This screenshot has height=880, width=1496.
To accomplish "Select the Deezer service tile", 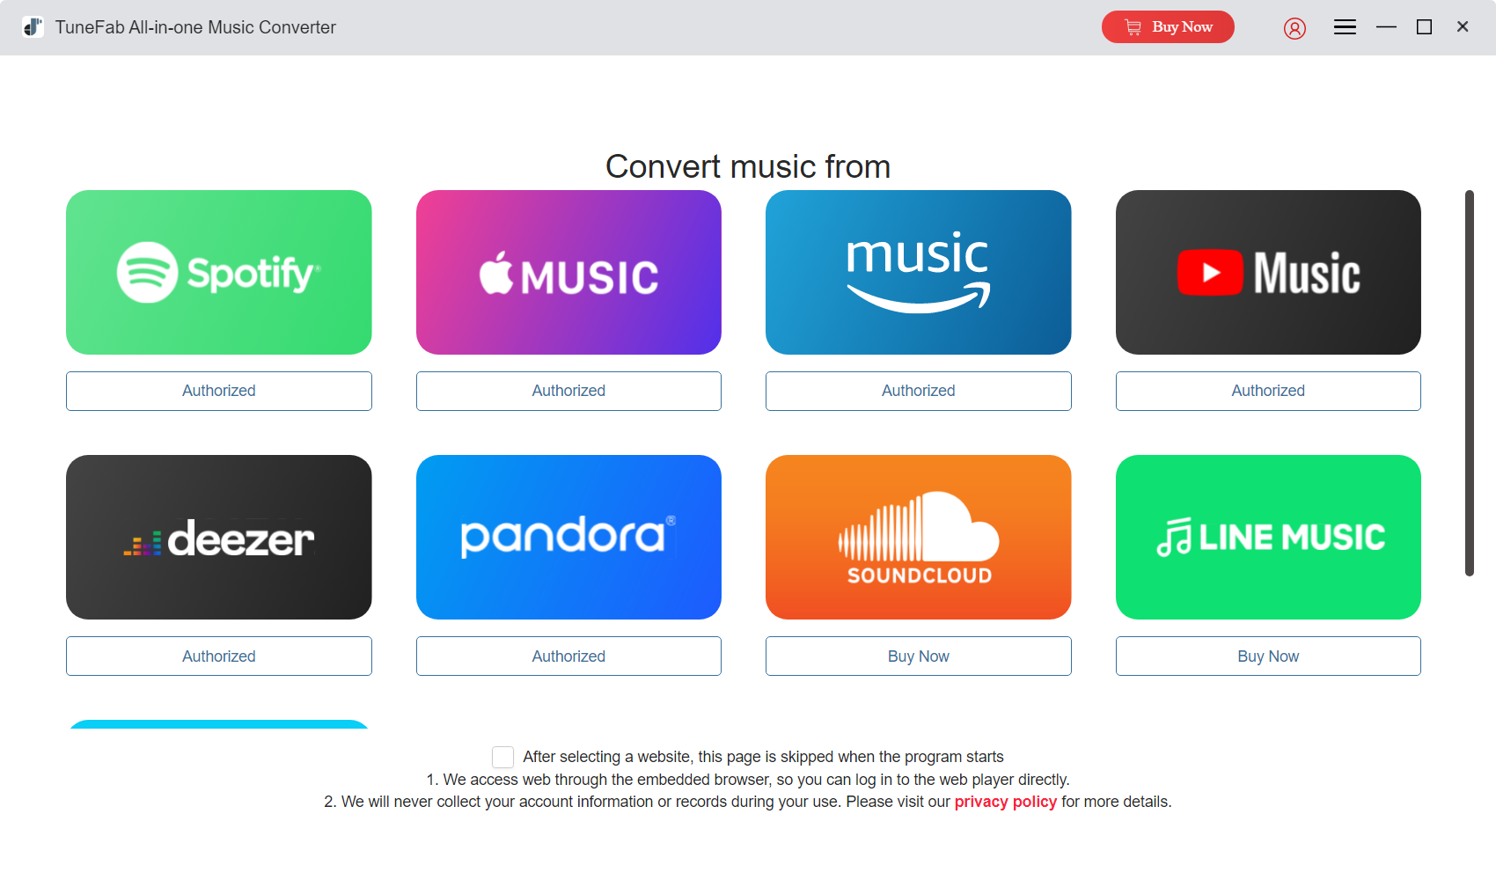I will tap(218, 537).
